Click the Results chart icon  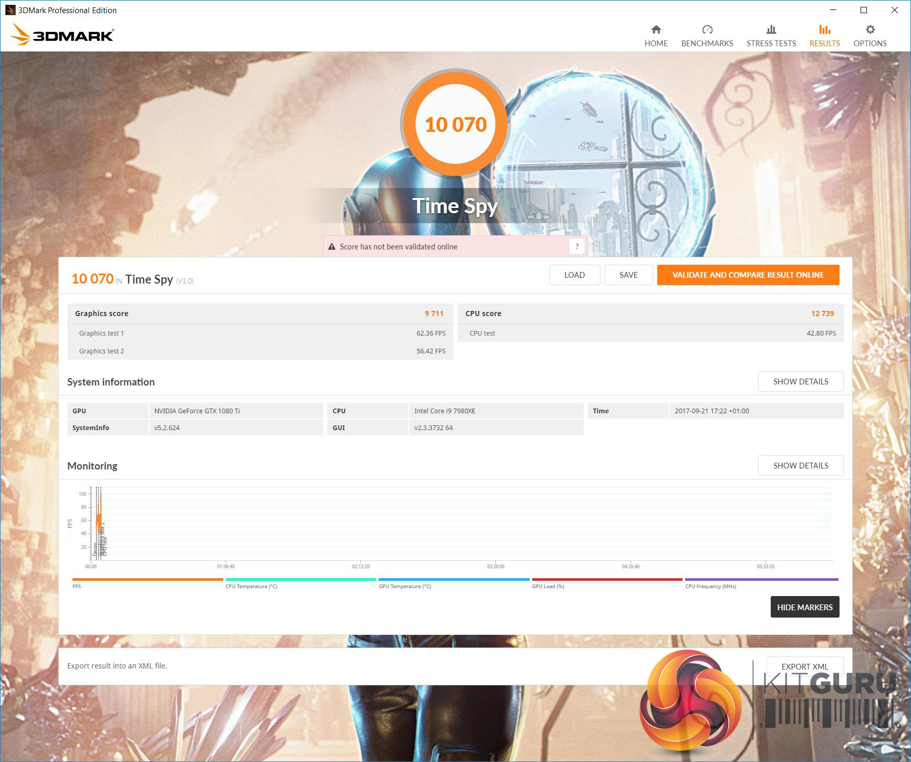click(x=824, y=29)
